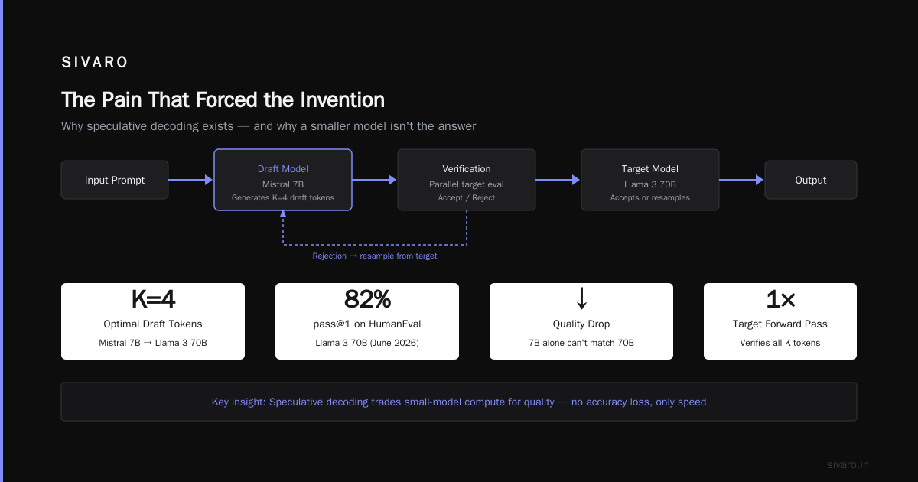Viewport: 918px width, 482px height.
Task: Open the Target Model Llama 3 70B node
Action: click(x=650, y=180)
